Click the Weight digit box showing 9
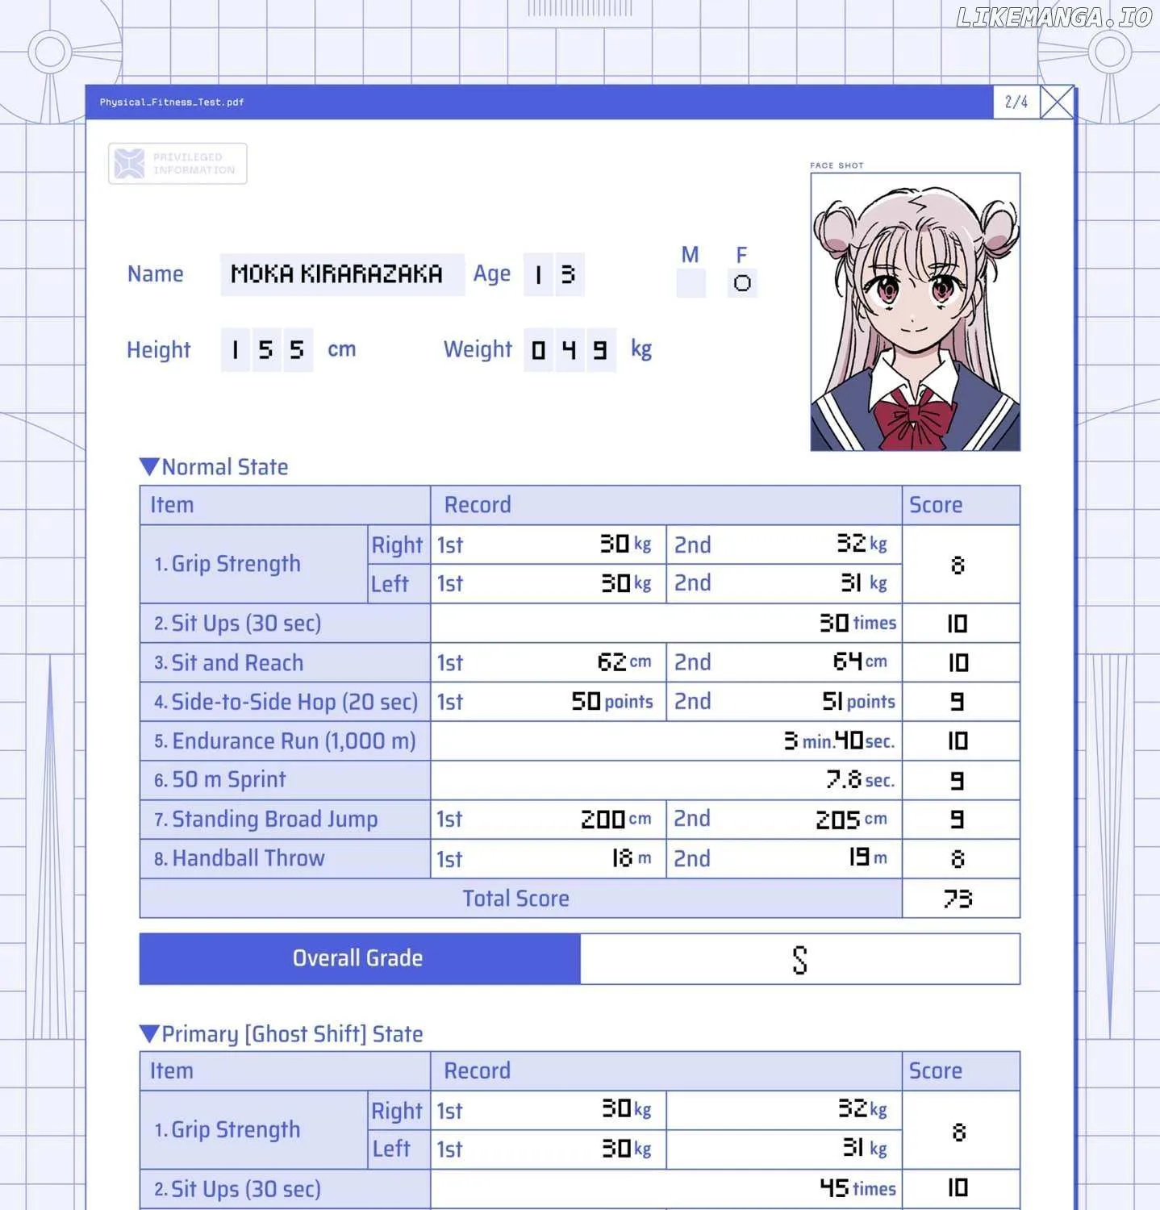The image size is (1160, 1210). point(601,350)
